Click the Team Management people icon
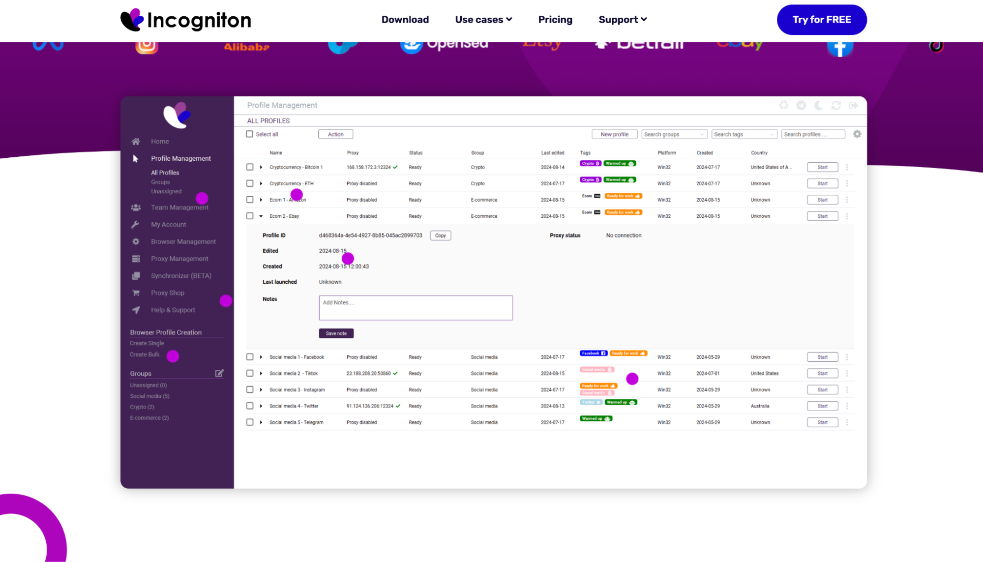Viewport: 983px width, 562px height. coord(136,207)
